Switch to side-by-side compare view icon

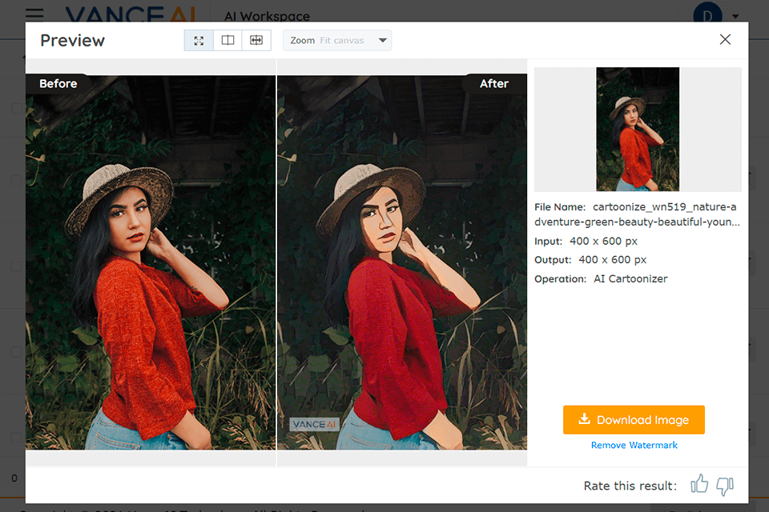pyautogui.click(x=227, y=41)
